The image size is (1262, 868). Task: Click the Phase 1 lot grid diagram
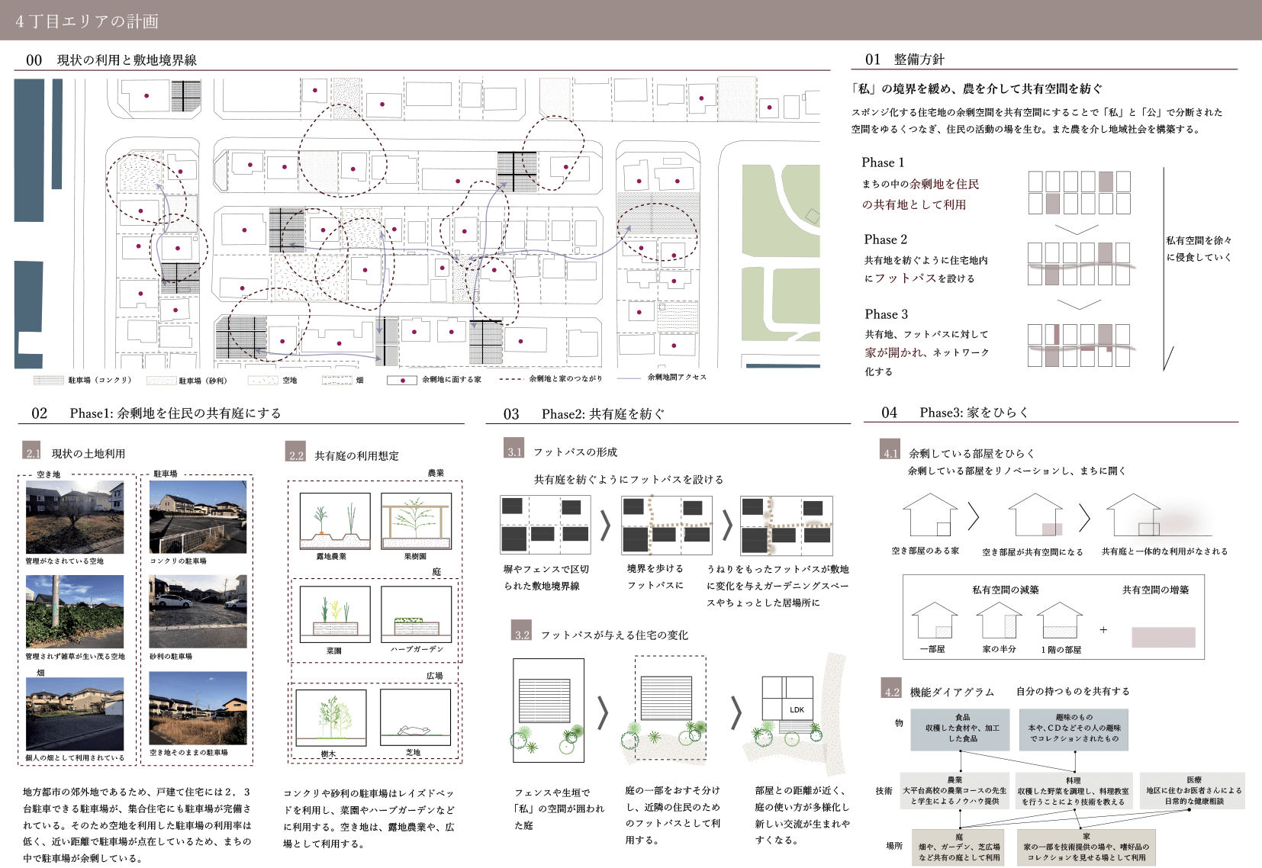tap(1079, 192)
